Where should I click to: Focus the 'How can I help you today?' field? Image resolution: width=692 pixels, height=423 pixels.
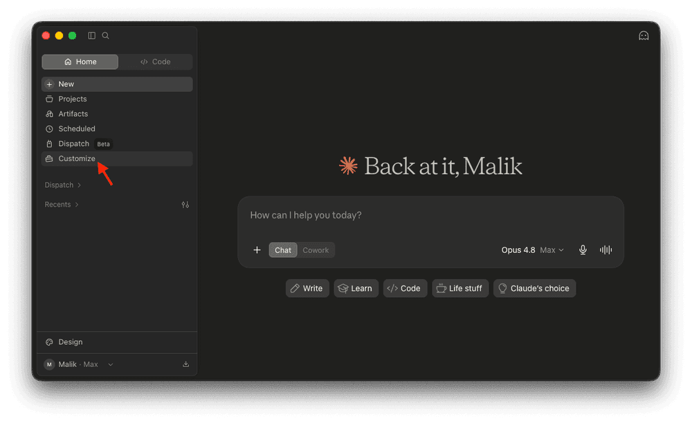pyautogui.click(x=430, y=216)
